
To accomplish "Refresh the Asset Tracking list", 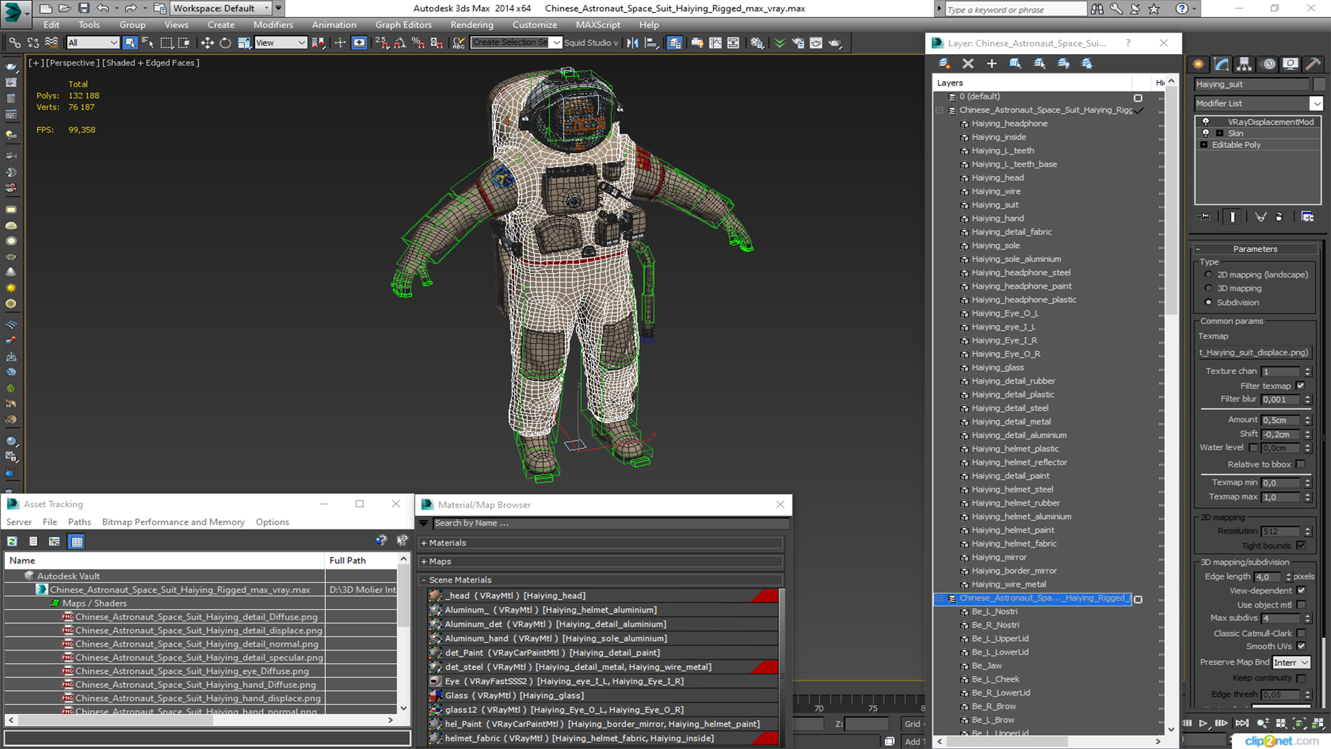I will coord(12,542).
